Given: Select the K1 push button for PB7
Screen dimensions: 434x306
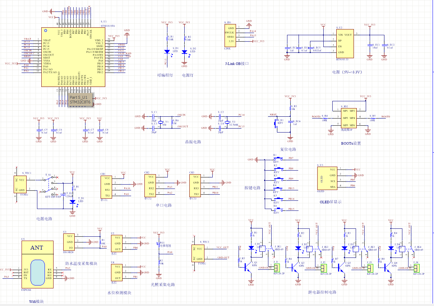Looking at the screenshot, I should (x=276, y=159).
